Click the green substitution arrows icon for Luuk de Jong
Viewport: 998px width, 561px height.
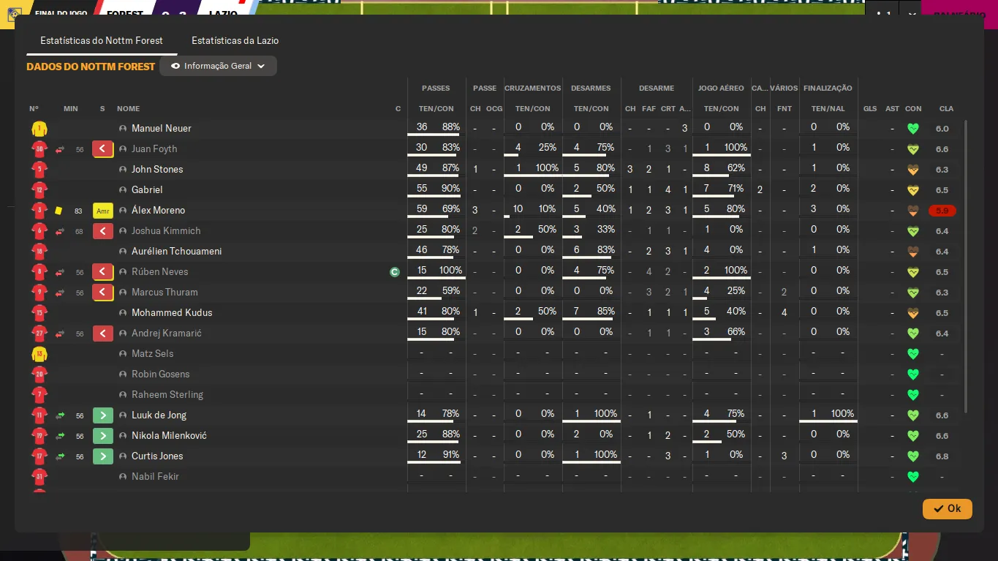[60, 415]
